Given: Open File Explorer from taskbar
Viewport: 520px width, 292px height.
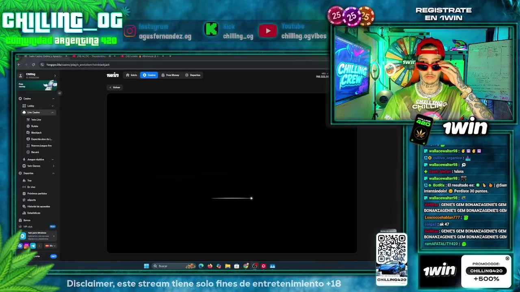Looking at the screenshot, I should pos(227,266).
